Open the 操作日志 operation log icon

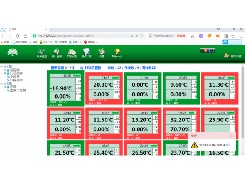pos(87,52)
